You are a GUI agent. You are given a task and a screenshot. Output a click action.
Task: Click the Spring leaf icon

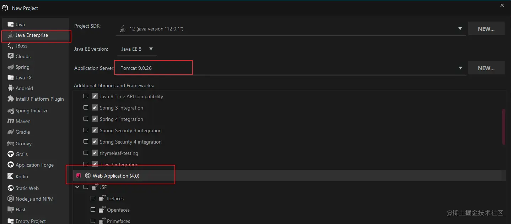click(10, 67)
